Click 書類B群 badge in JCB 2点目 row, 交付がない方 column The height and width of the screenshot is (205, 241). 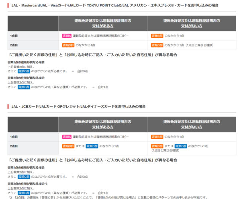pos(157,146)
